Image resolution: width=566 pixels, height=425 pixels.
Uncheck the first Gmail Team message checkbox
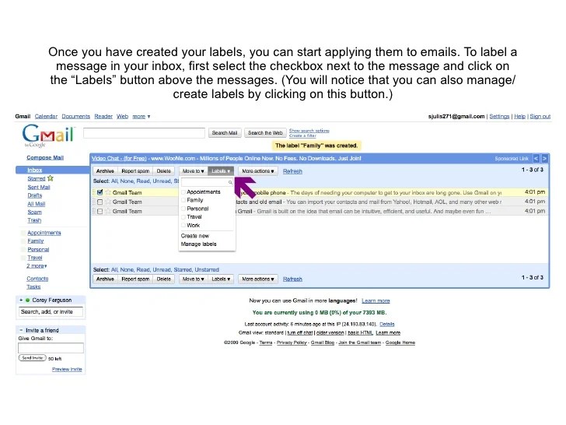100,192
